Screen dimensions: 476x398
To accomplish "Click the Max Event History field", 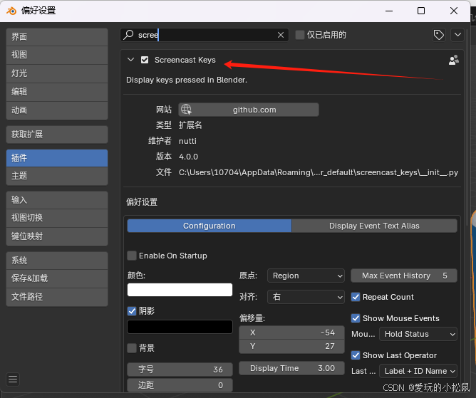I will coord(404,276).
